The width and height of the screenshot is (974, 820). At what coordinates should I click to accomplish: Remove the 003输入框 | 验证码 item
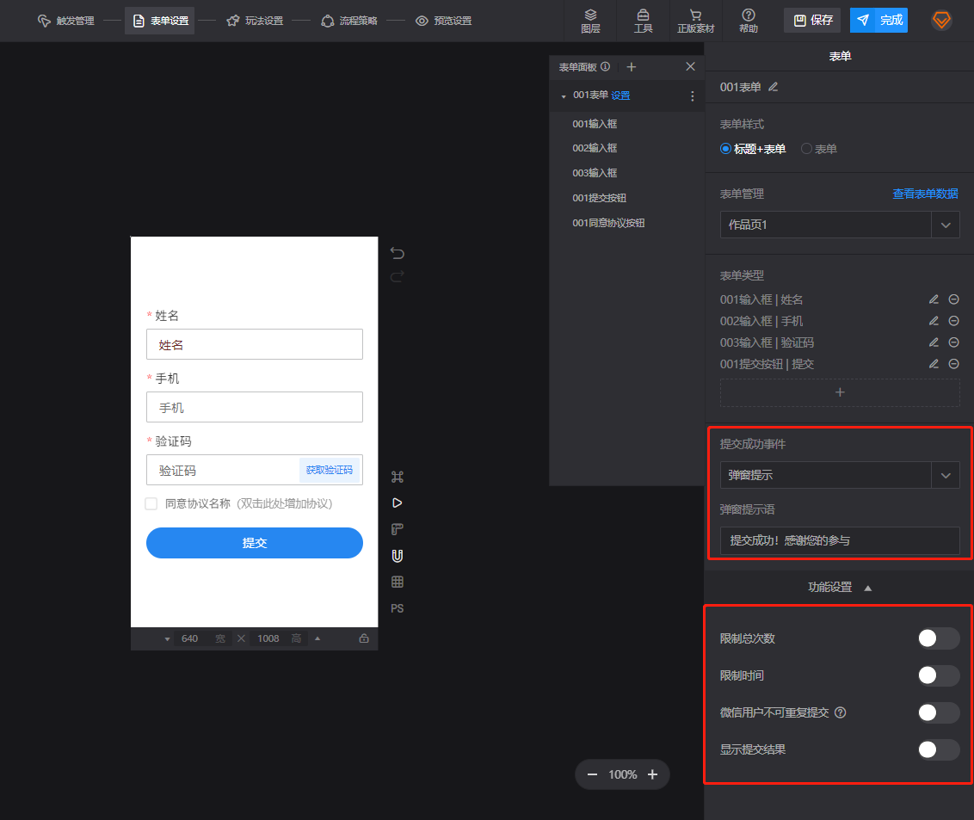954,342
